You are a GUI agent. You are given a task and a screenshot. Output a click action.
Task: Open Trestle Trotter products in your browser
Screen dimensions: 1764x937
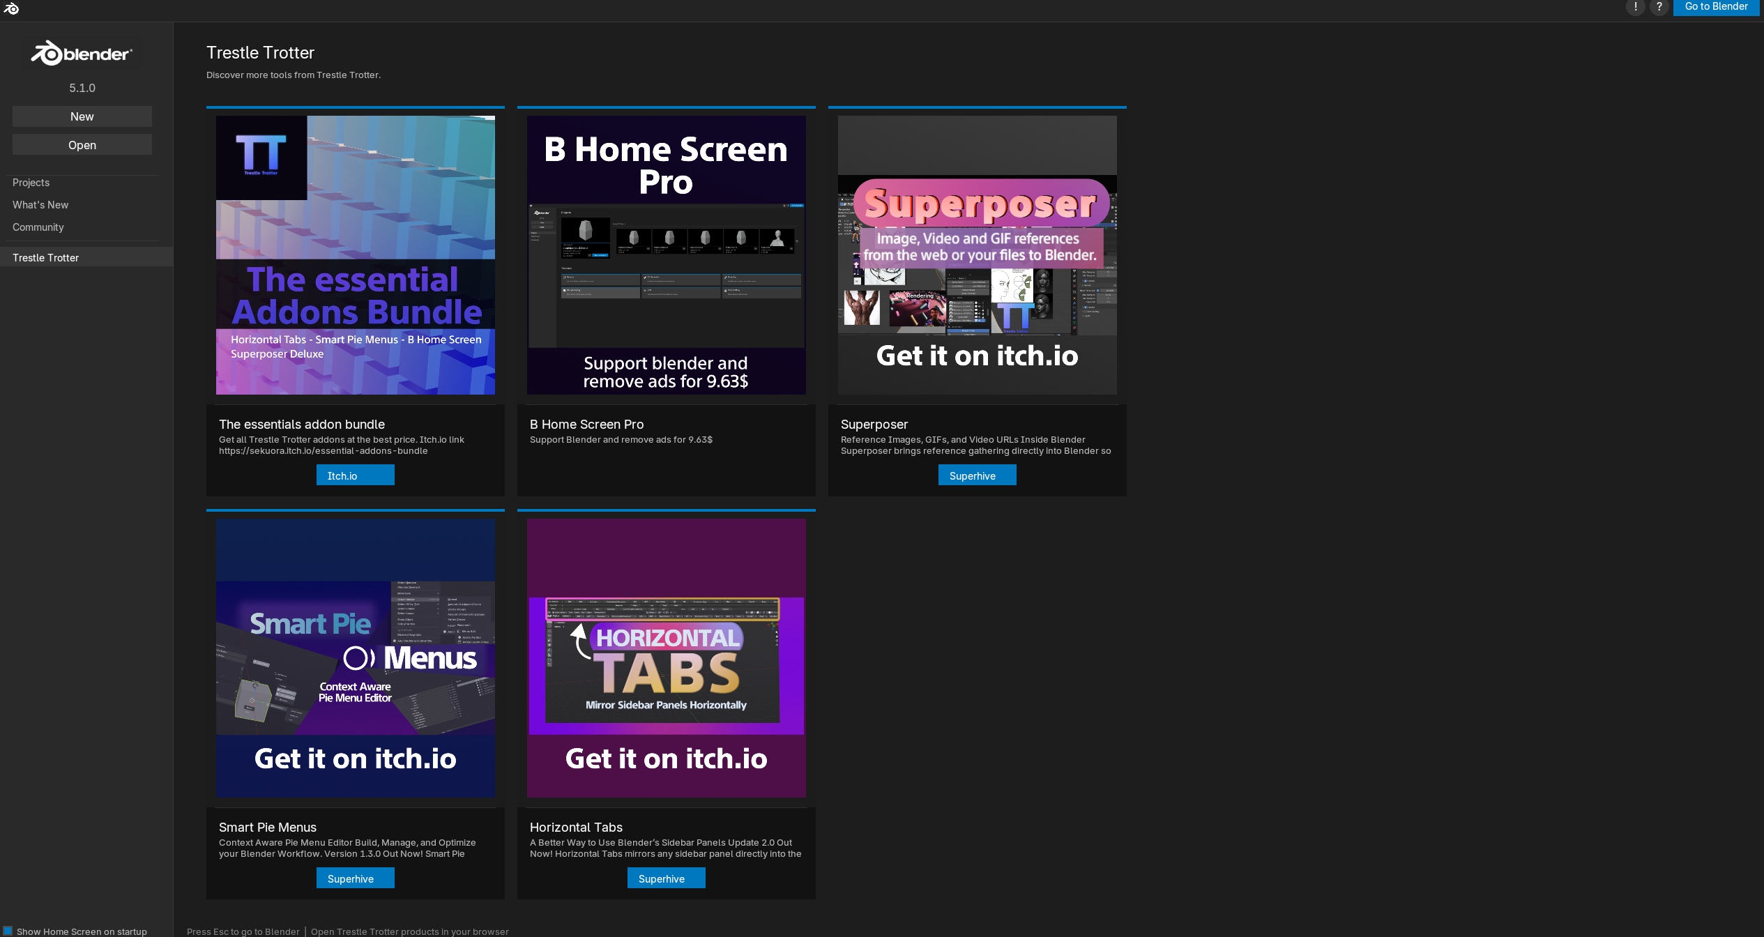tap(410, 931)
